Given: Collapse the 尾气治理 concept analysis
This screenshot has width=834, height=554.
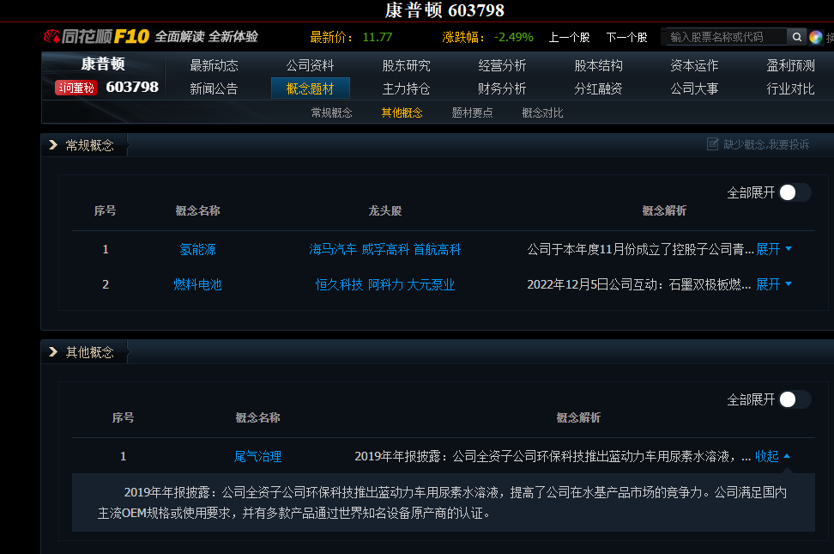Looking at the screenshot, I should 772,457.
